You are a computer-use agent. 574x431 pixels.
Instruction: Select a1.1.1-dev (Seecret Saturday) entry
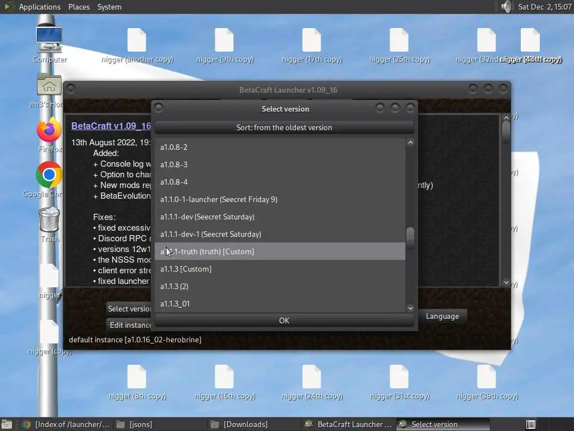click(x=280, y=217)
